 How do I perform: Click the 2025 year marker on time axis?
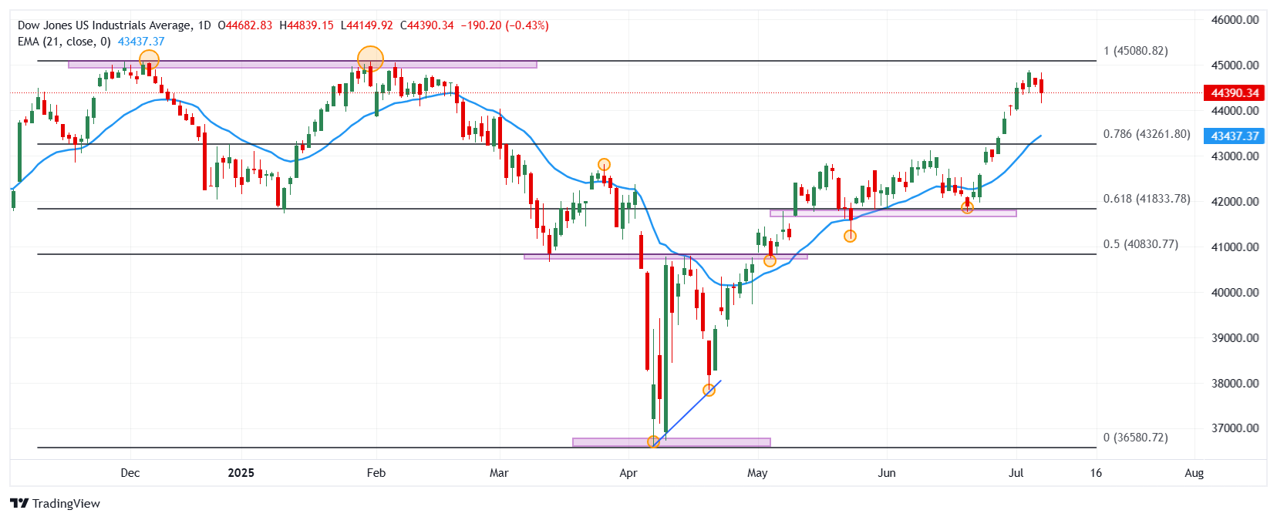(241, 473)
